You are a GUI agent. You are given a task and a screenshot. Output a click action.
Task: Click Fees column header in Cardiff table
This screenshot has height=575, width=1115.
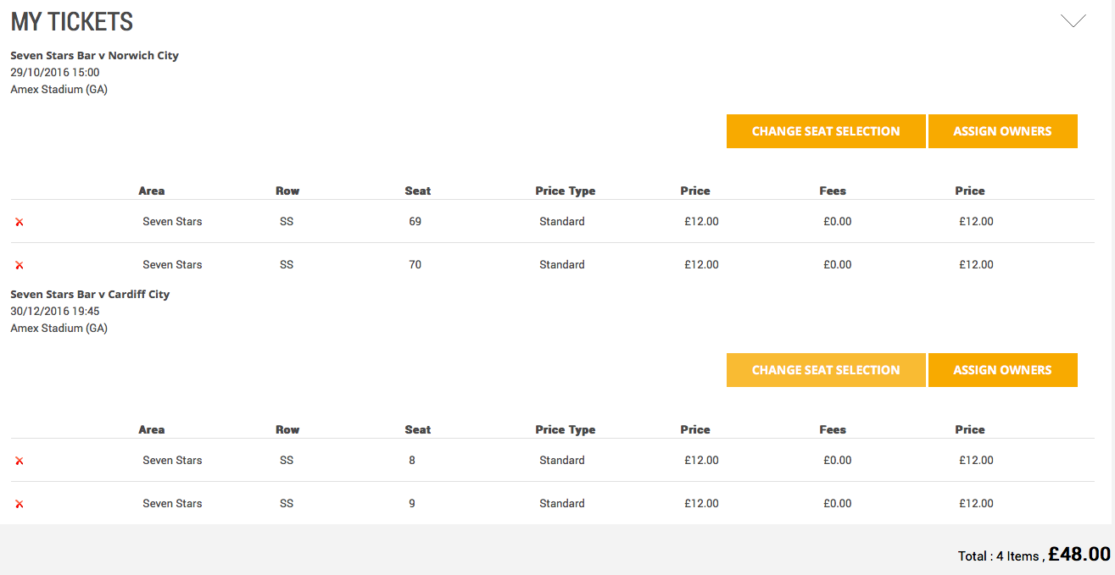coord(833,429)
